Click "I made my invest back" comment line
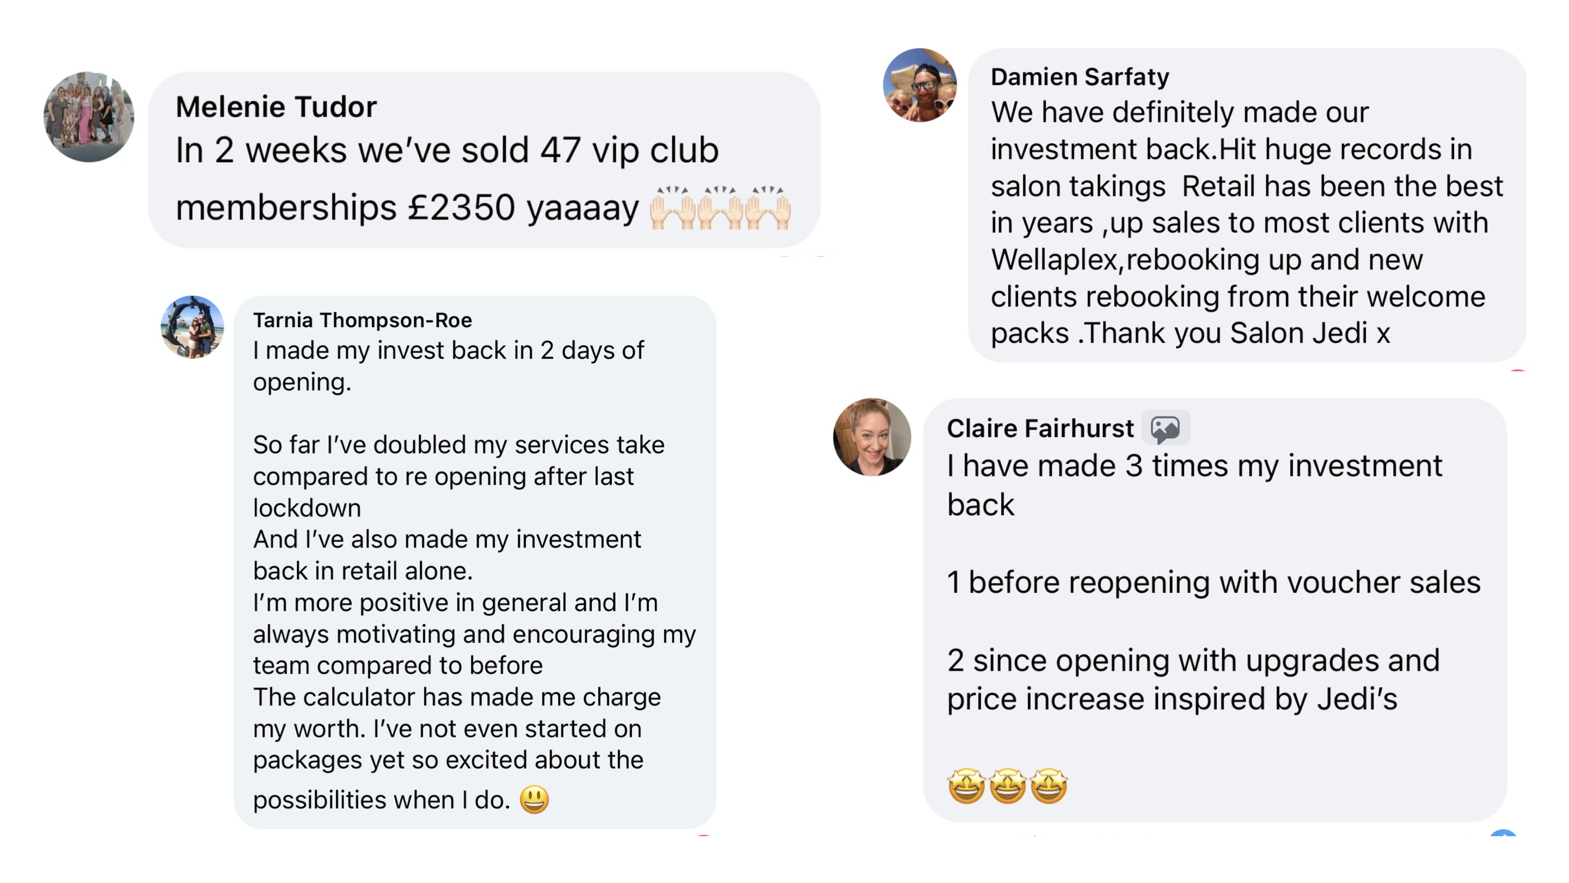Image resolution: width=1569 pixels, height=883 pixels. click(x=448, y=351)
